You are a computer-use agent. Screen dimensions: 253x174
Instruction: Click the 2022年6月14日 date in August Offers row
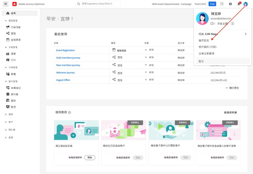pyautogui.click(x=219, y=80)
